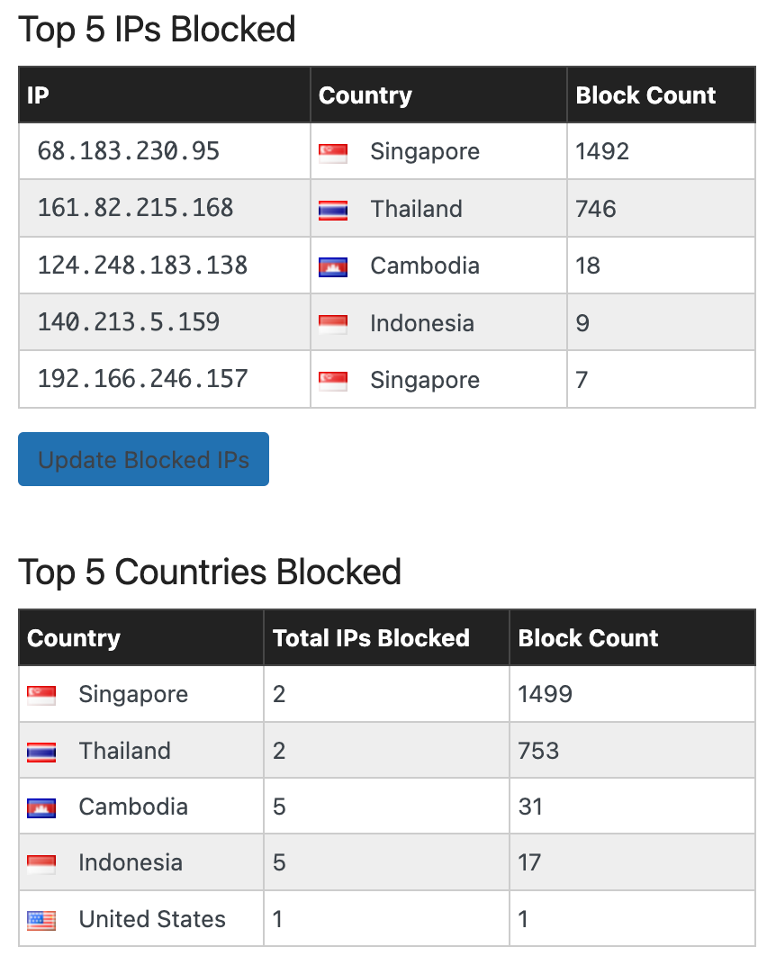Click the Thailand flag in the IPs table
This screenshot has height=965, width=776.
pyautogui.click(x=333, y=211)
